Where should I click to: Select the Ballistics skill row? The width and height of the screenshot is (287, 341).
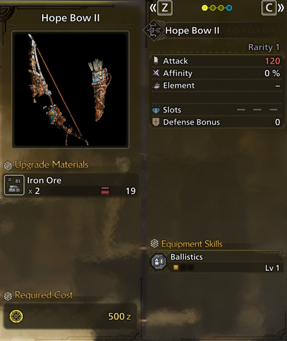217,262
